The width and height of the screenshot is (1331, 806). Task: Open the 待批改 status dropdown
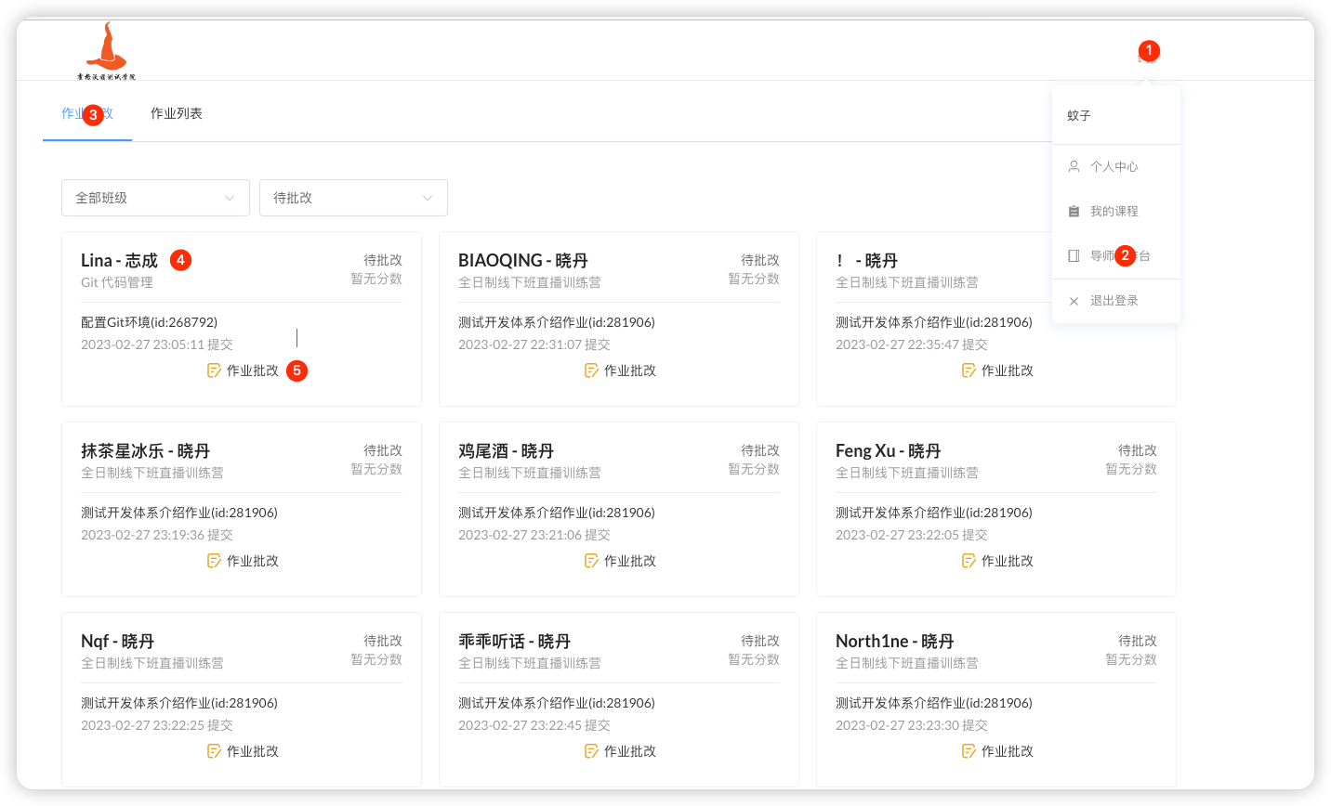pos(353,198)
